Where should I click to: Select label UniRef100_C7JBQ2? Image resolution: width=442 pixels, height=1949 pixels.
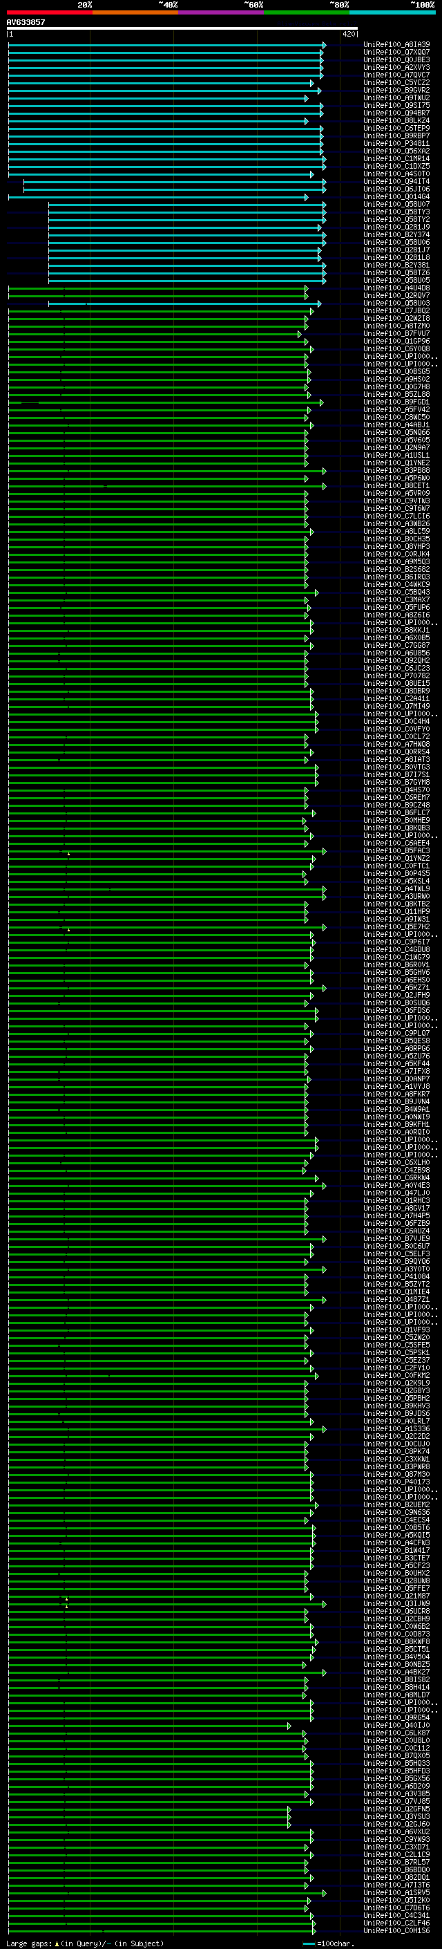pyautogui.click(x=396, y=310)
